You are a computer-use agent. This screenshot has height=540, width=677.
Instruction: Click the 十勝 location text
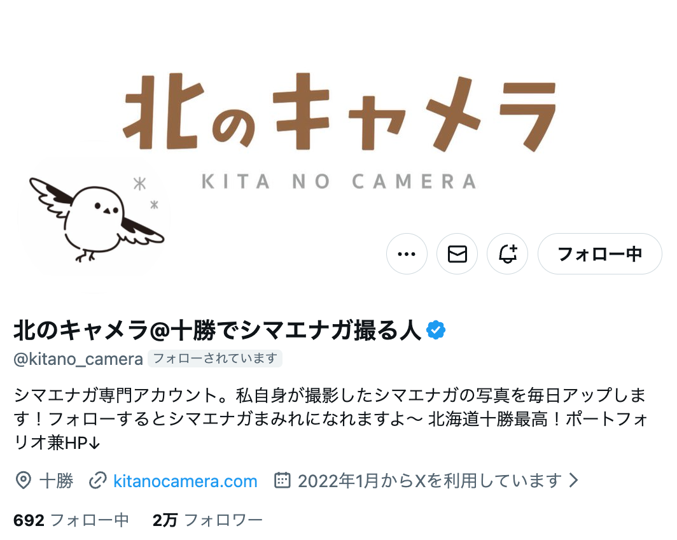click(56, 481)
